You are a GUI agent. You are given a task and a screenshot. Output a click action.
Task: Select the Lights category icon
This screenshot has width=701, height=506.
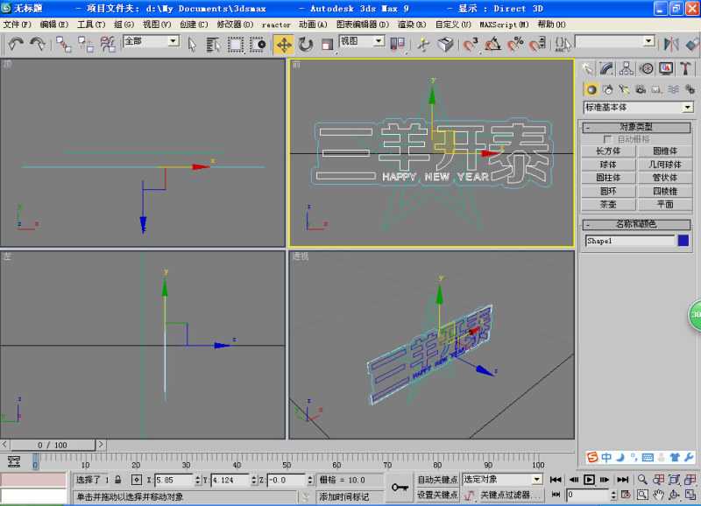click(x=624, y=89)
